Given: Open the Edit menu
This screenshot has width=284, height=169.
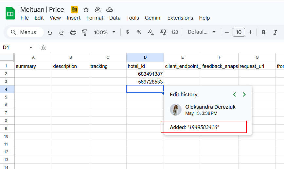Looking at the screenshot, I should coord(39,18).
